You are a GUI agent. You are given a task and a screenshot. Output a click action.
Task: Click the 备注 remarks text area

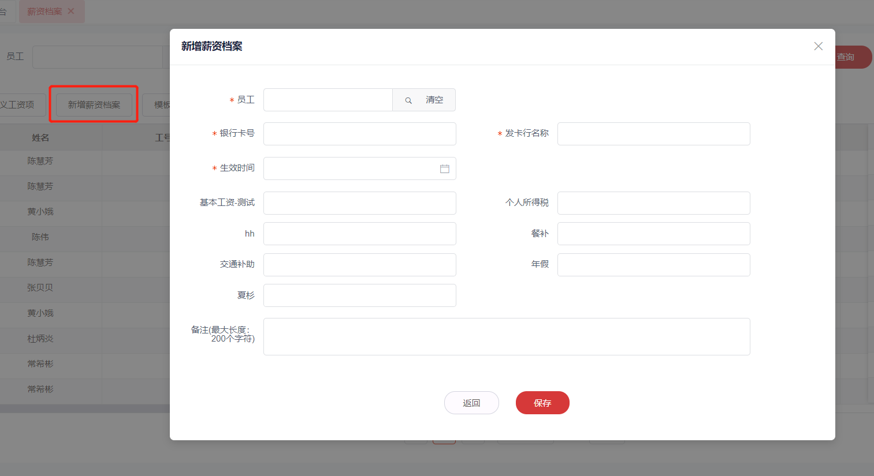coord(507,336)
